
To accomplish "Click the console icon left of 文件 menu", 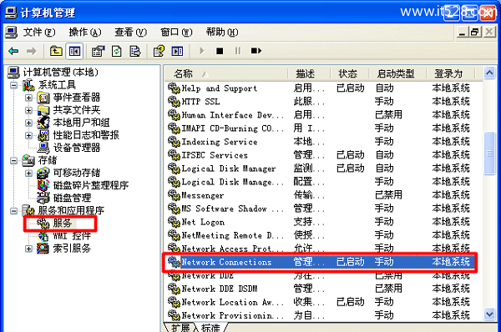I will click(x=11, y=33).
